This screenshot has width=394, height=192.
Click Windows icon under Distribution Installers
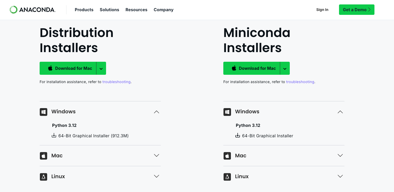point(44,112)
